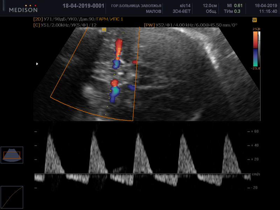This screenshot has width=280, height=210.
Task: Click the probe scan-area thumbnail
Action: [x=12, y=155]
